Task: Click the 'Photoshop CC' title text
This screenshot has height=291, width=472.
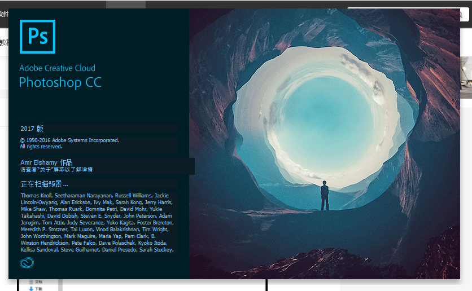Action: pyautogui.click(x=60, y=83)
